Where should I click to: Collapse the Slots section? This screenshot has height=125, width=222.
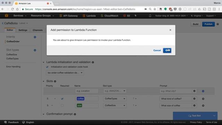pos(43,81)
